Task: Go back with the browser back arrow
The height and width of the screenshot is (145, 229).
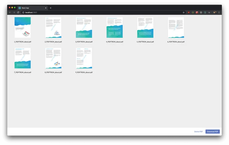Action: pos(10,13)
